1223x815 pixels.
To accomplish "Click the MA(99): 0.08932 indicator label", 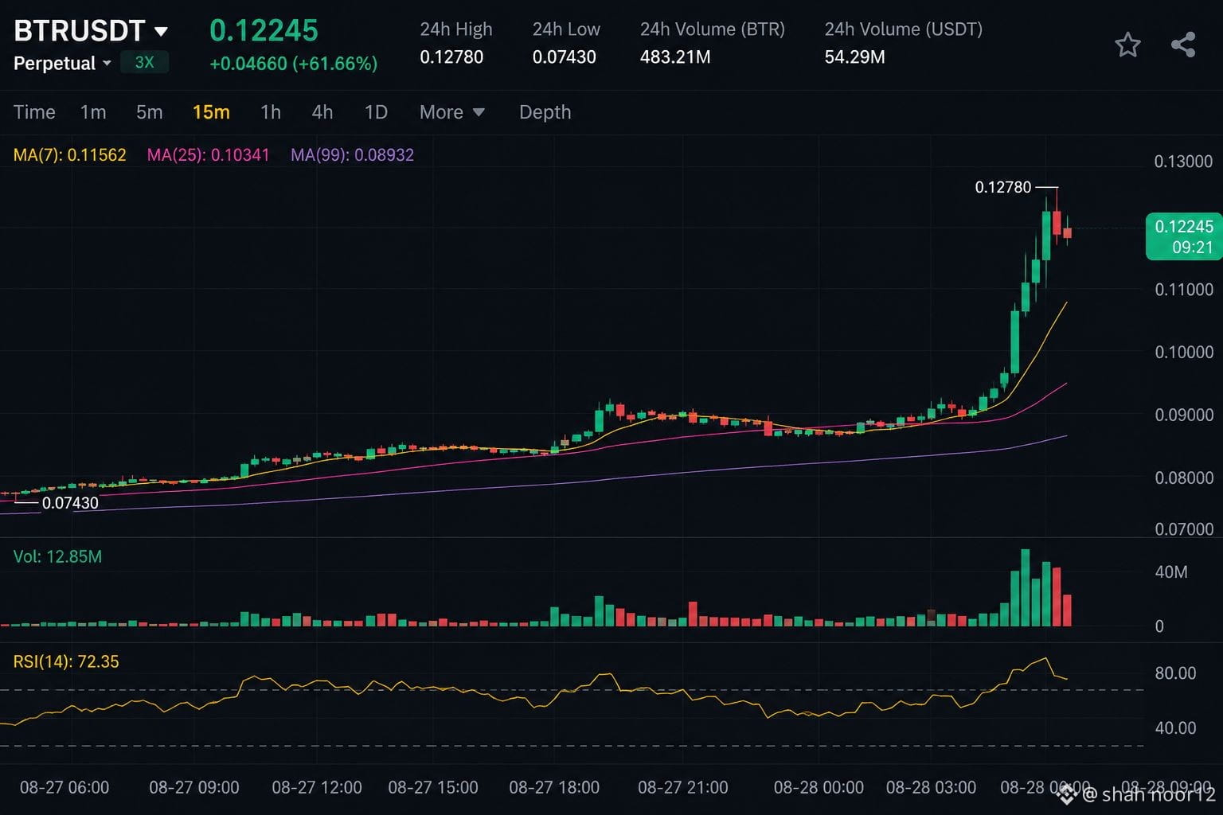I will [352, 155].
